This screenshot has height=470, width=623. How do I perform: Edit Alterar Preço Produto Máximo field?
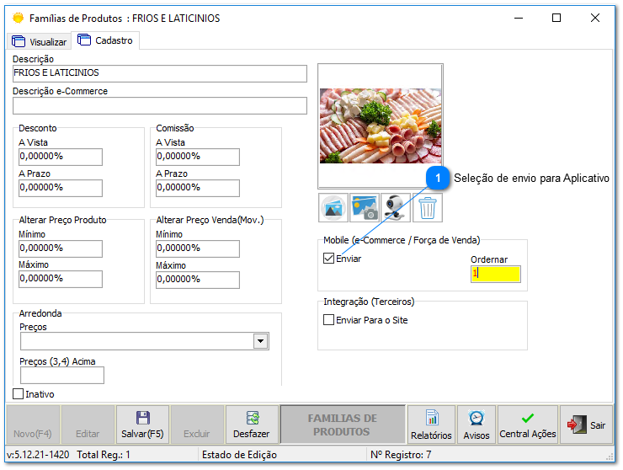tap(61, 279)
